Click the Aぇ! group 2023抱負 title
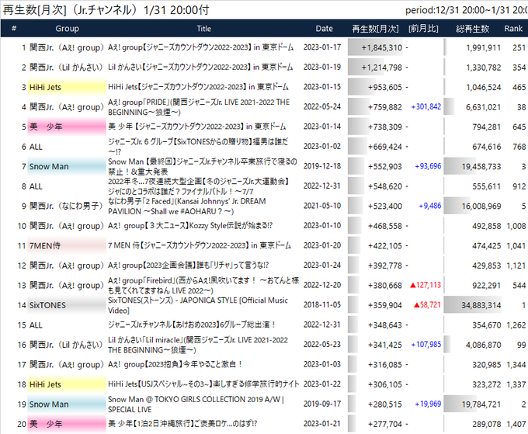The image size is (528, 434). click(175, 365)
